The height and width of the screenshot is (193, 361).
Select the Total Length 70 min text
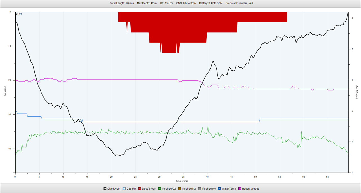click(122, 3)
